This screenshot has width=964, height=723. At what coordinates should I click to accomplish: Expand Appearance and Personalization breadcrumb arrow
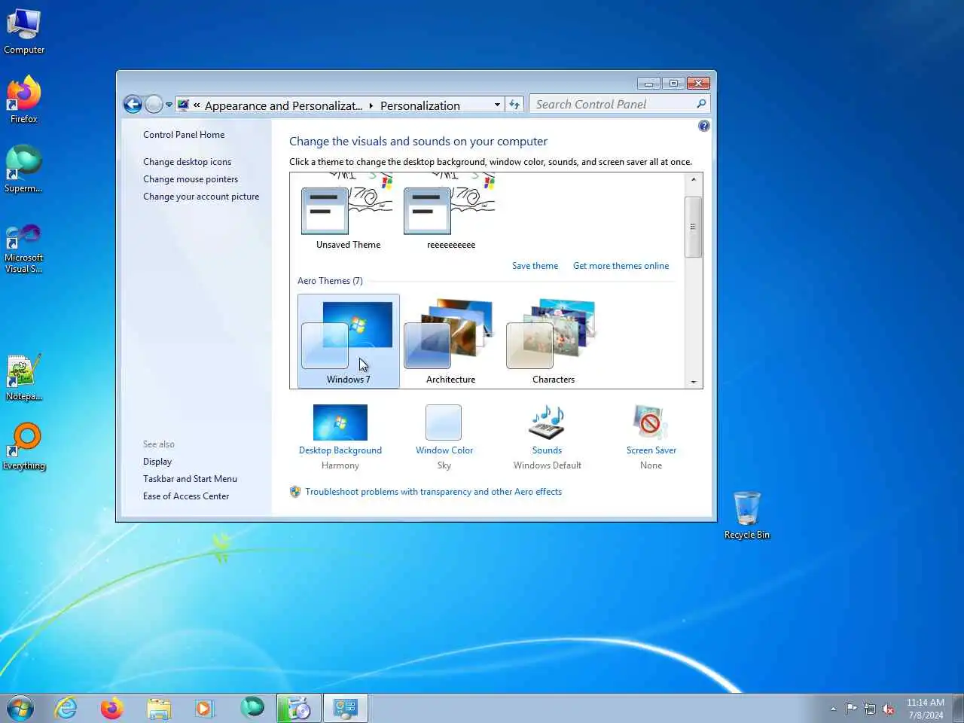[371, 105]
